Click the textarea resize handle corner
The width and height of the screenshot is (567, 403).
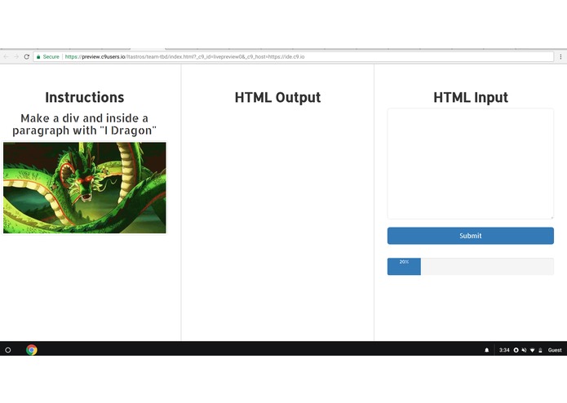click(x=551, y=217)
